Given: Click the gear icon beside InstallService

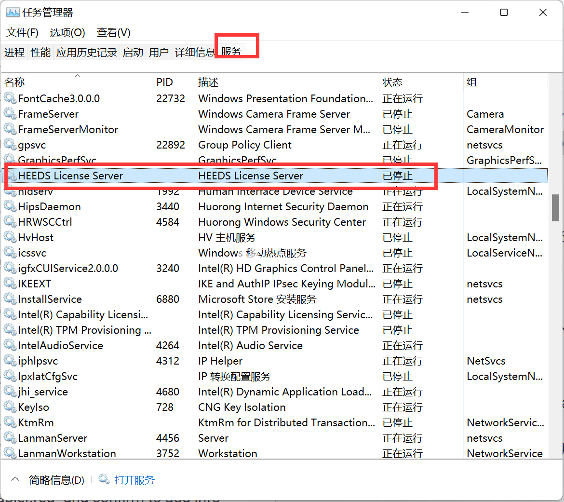Looking at the screenshot, I should click(x=10, y=299).
